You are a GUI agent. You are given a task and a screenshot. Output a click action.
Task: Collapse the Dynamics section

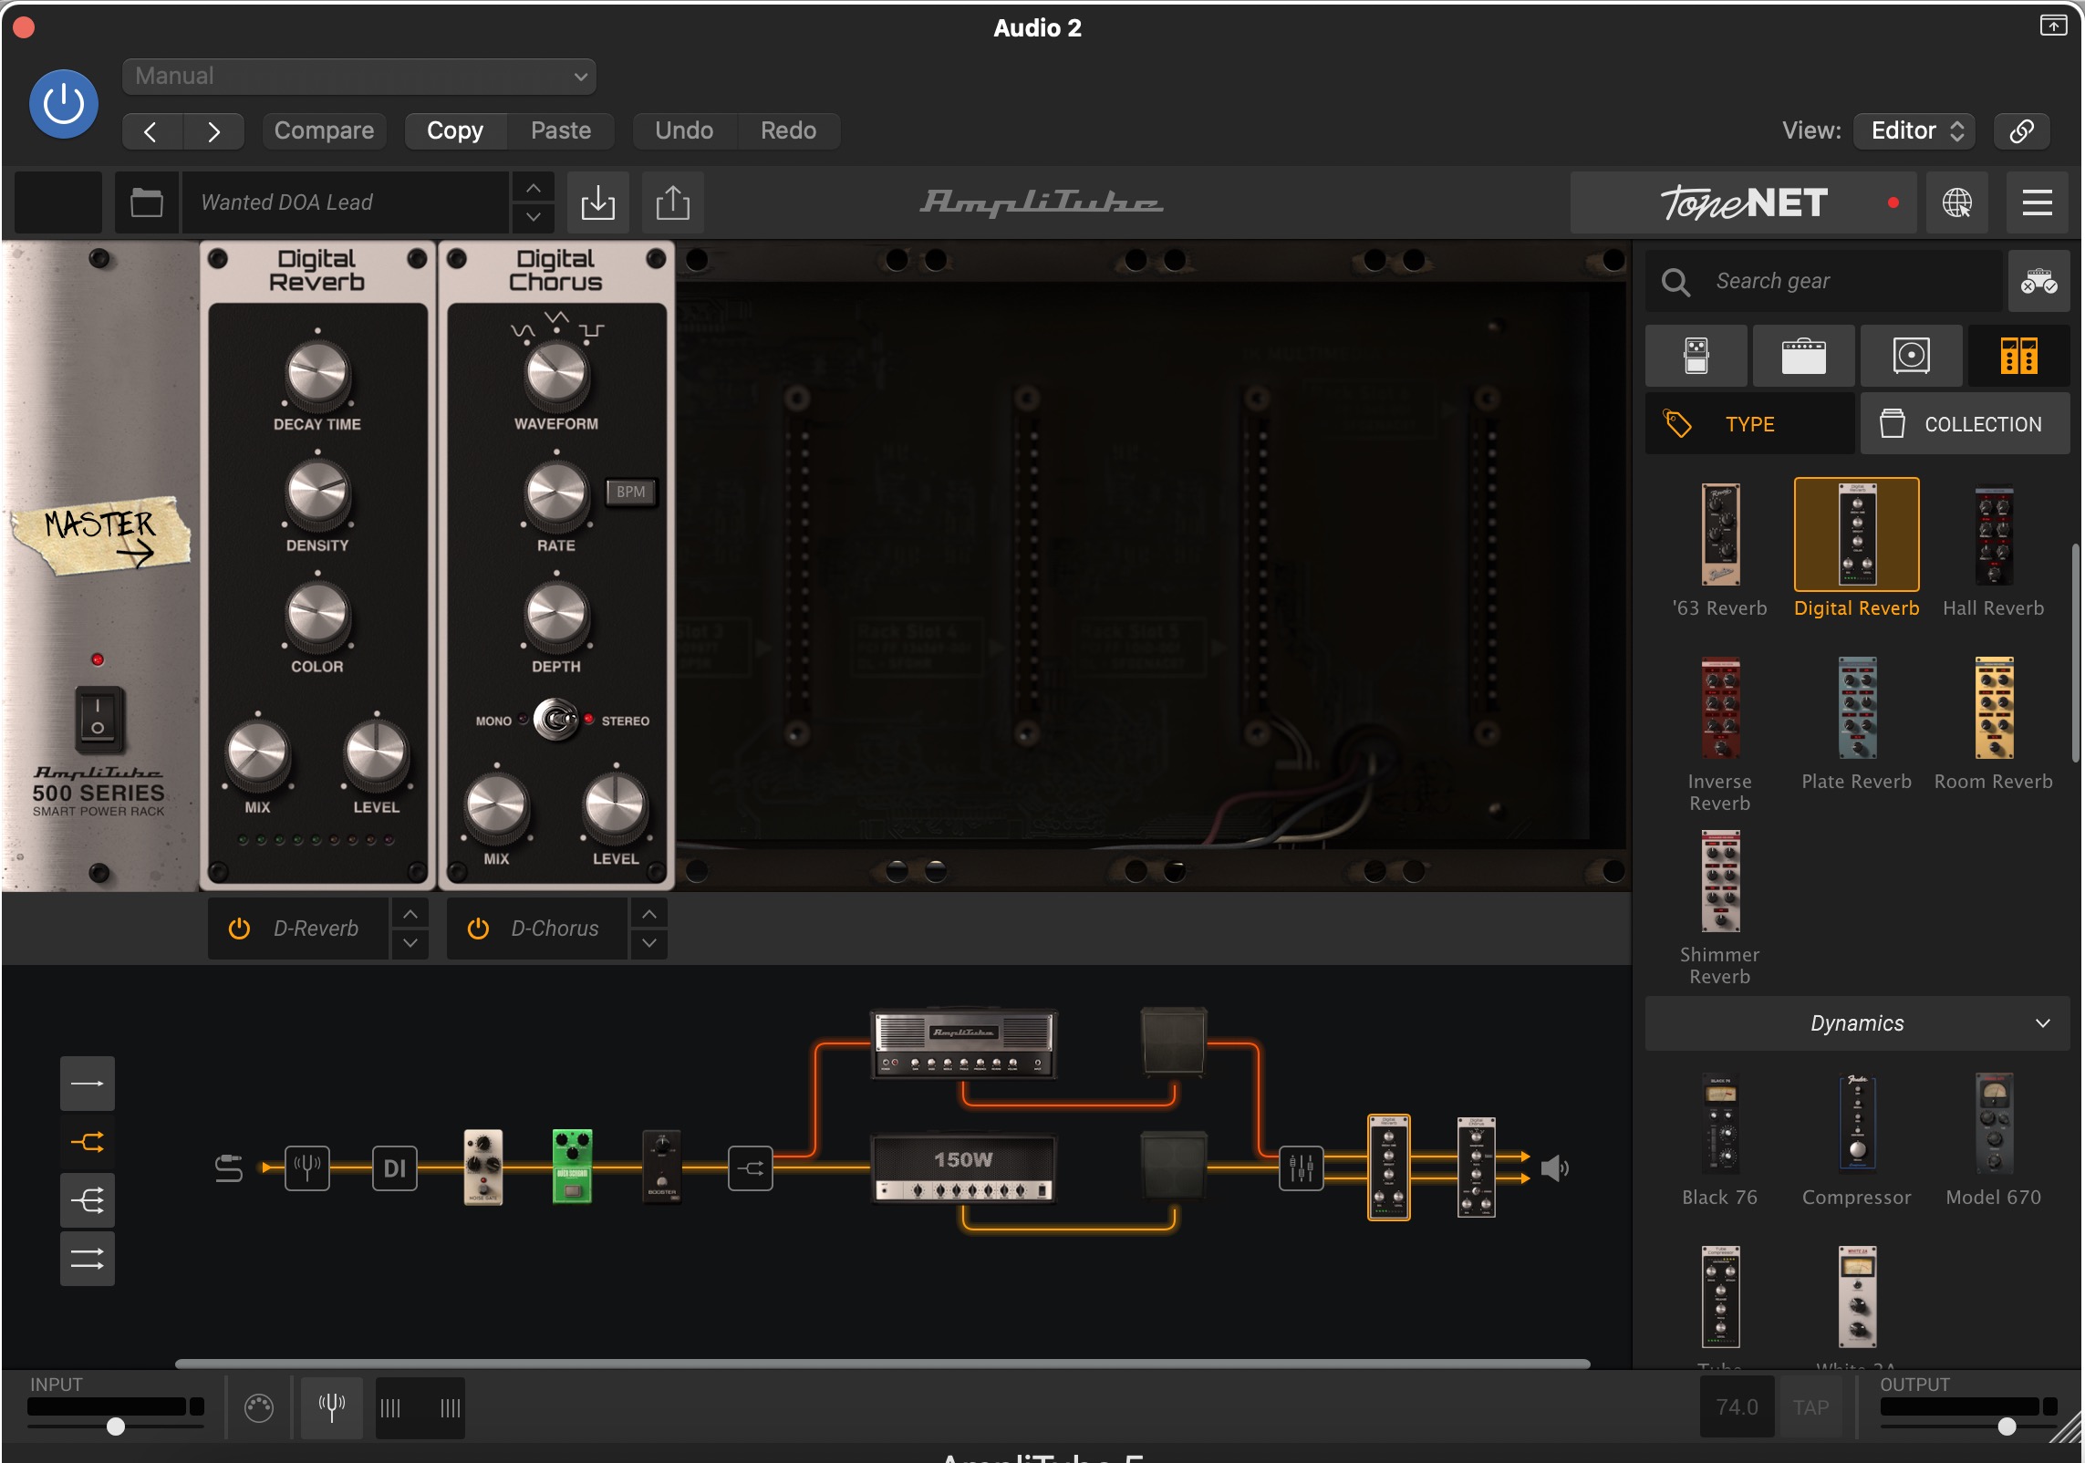[1857, 1023]
